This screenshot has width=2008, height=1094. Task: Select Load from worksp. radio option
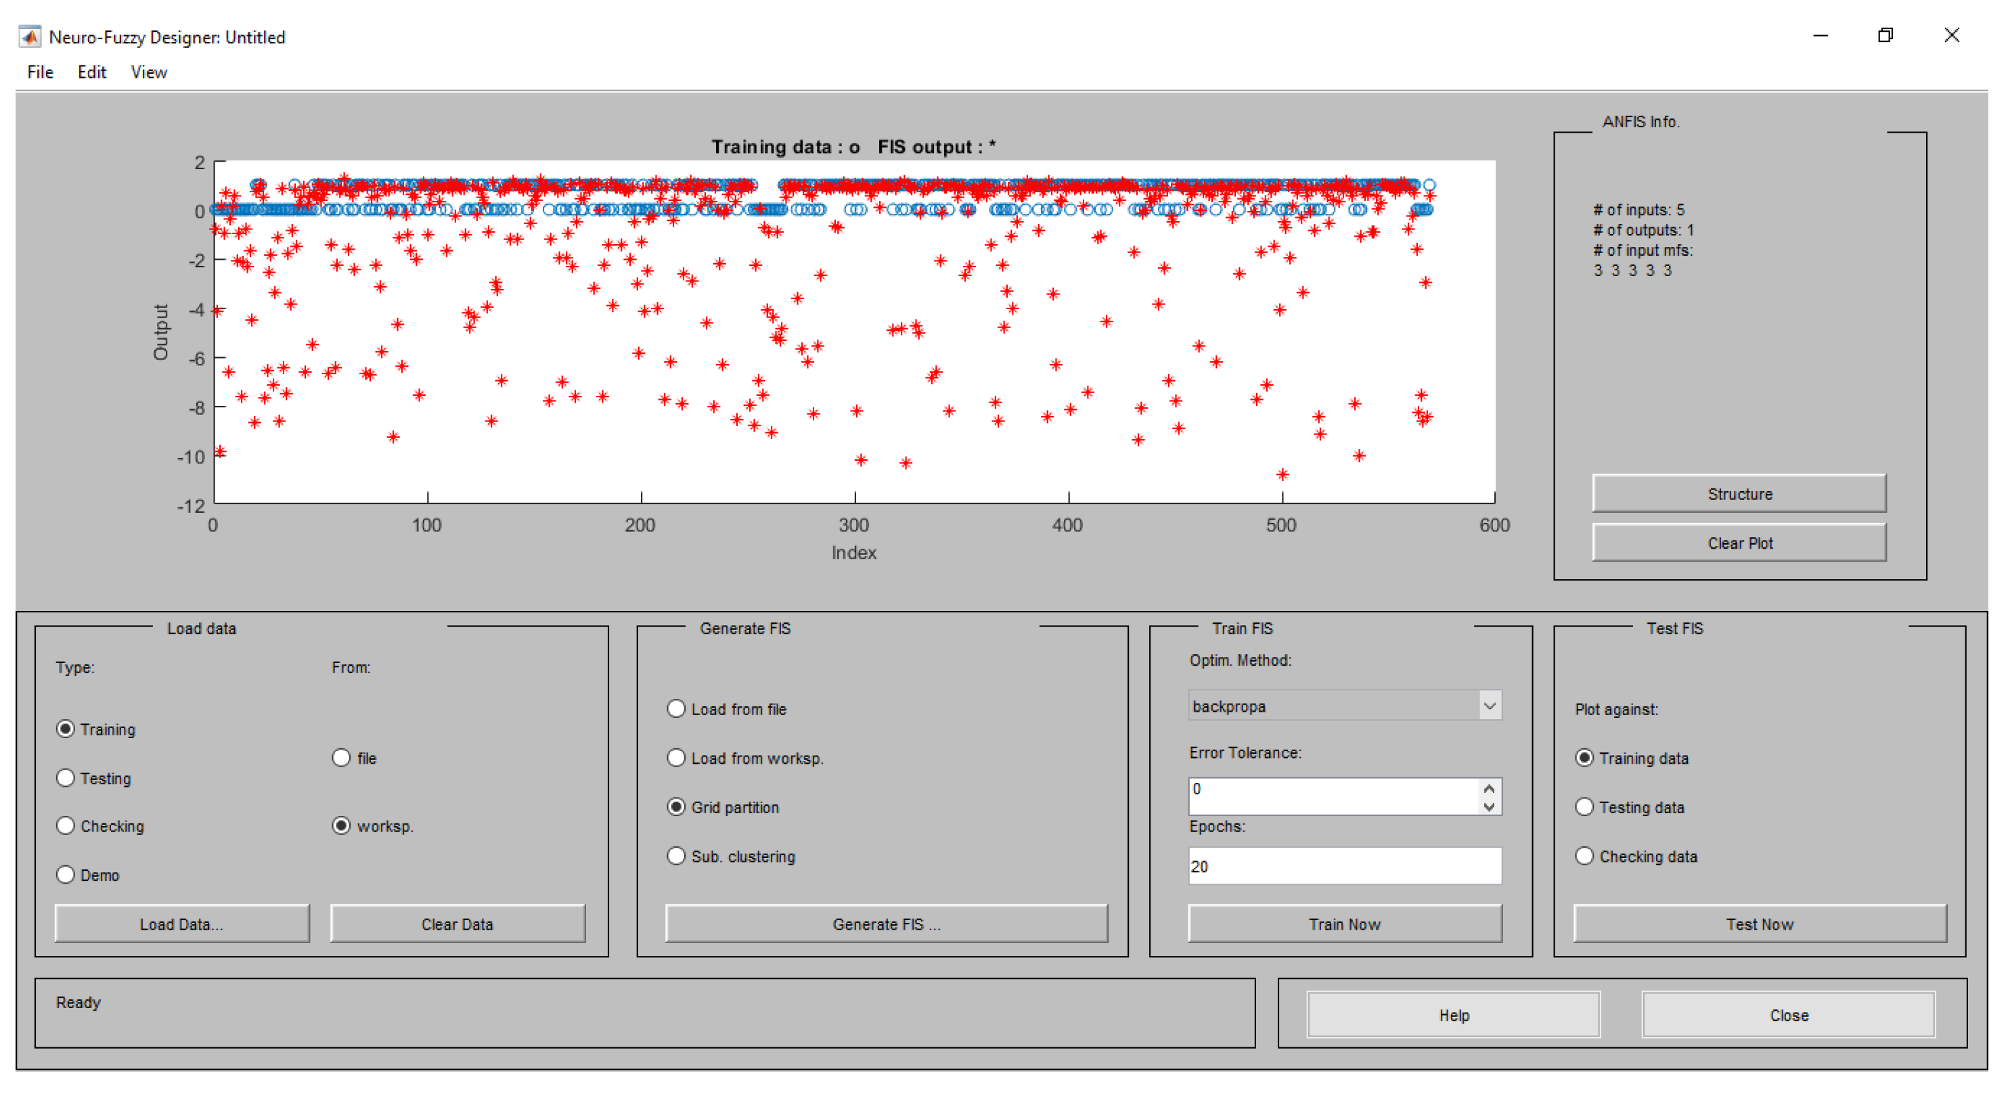676,757
